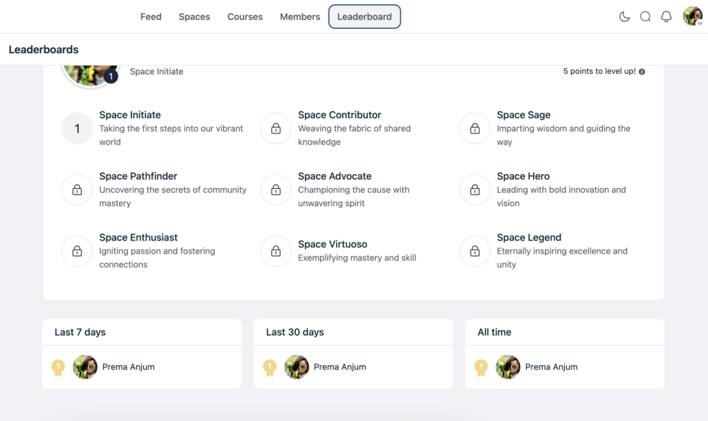Click the lock icon on Space Sage badge
The image size is (708, 421).
coord(474,129)
